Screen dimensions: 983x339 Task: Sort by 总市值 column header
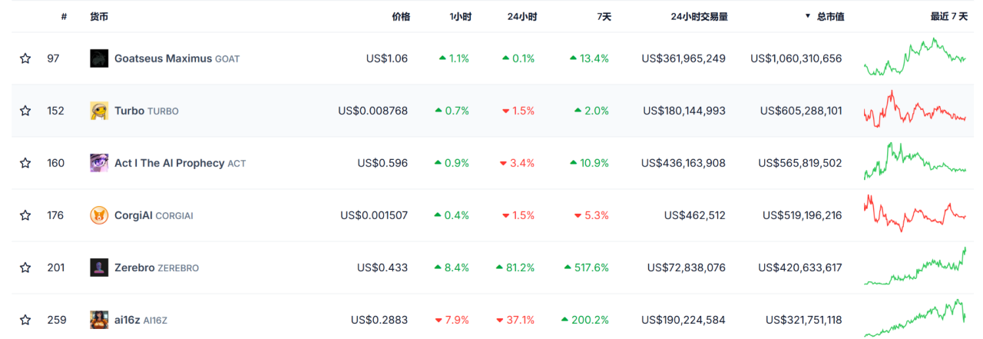tap(829, 16)
